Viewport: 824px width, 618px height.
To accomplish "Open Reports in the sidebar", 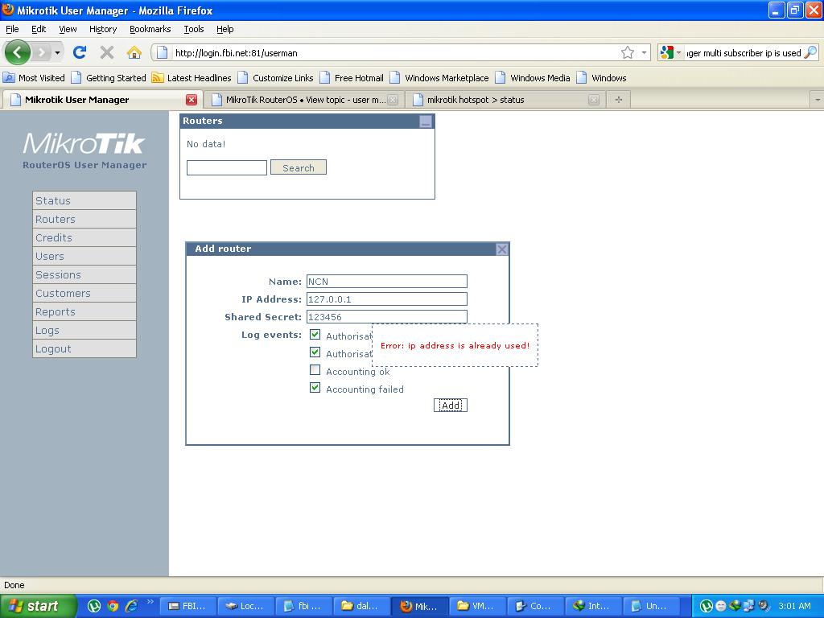I will point(84,311).
